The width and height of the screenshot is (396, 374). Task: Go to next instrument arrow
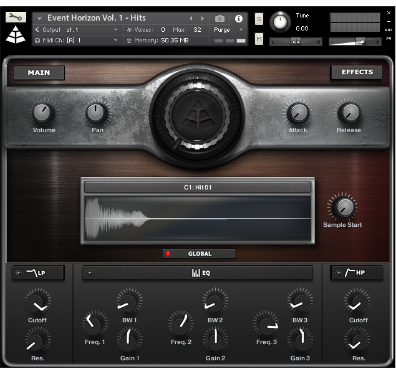point(202,19)
